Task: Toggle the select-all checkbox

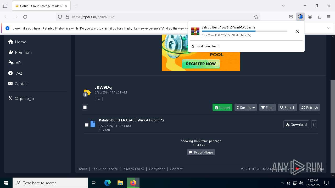Action: (85, 107)
